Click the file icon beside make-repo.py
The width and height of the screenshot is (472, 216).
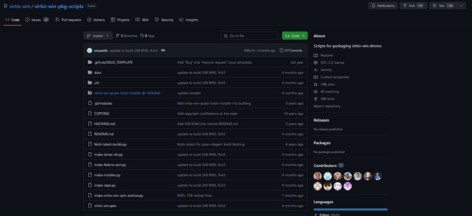pos(89,185)
